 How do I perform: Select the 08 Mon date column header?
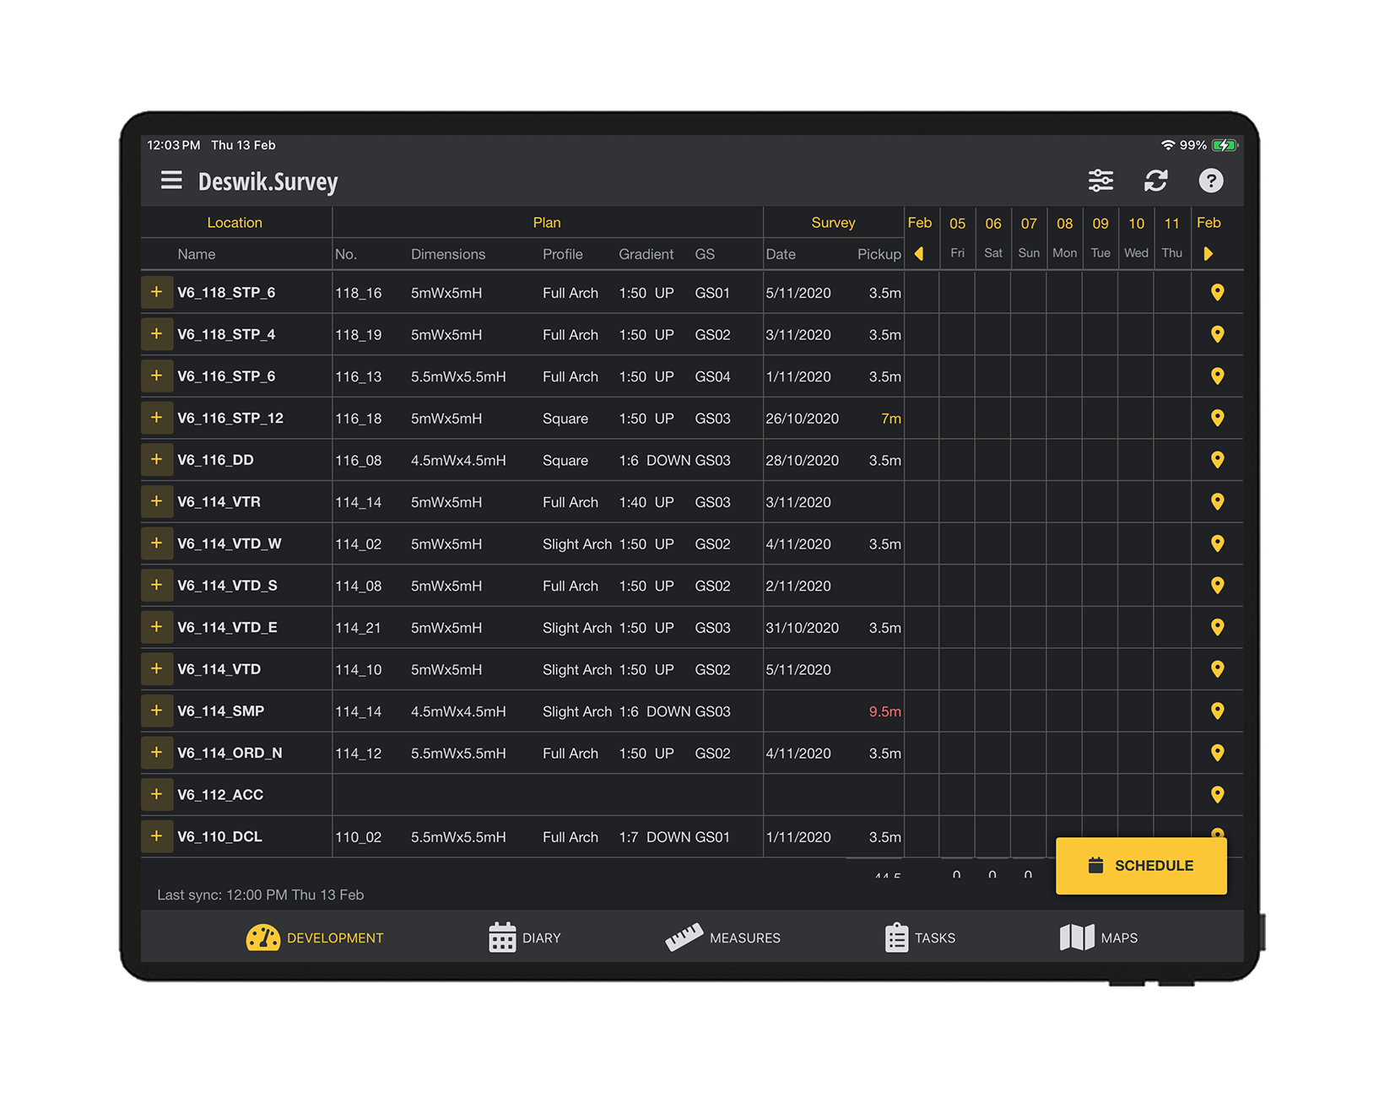pyautogui.click(x=1064, y=238)
